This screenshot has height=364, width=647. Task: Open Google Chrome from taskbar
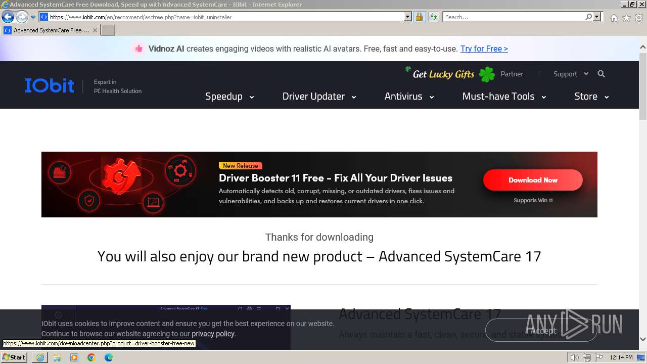91,357
